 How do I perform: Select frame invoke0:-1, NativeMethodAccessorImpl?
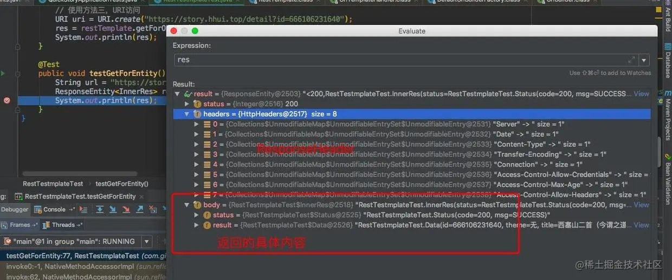[x=82, y=266]
